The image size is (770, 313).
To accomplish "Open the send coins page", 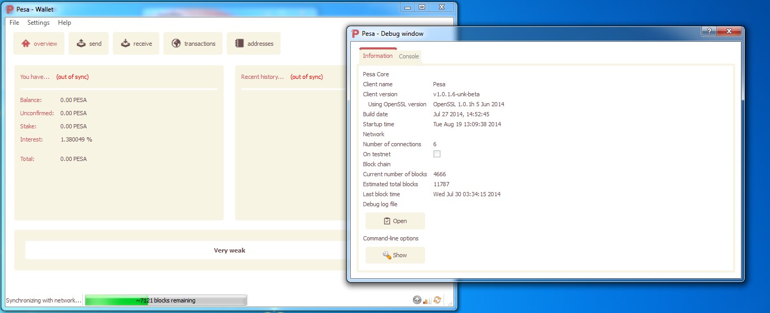I will point(89,44).
